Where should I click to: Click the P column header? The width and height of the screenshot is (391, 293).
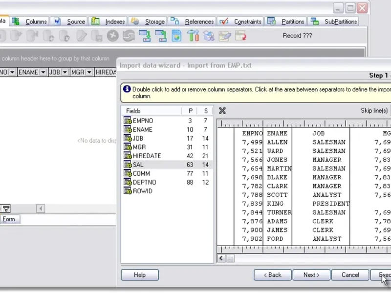190,111
